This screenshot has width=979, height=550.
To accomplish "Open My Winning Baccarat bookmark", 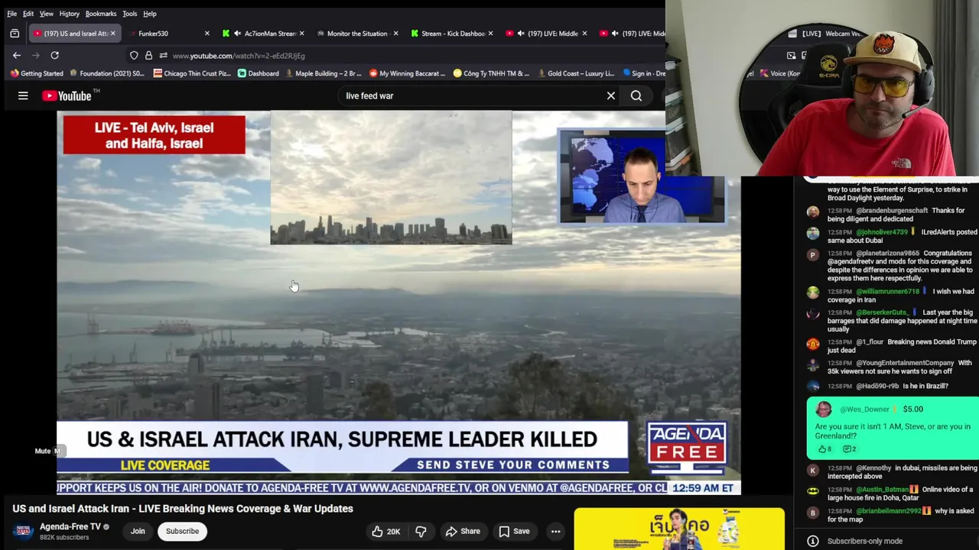I will pos(408,73).
